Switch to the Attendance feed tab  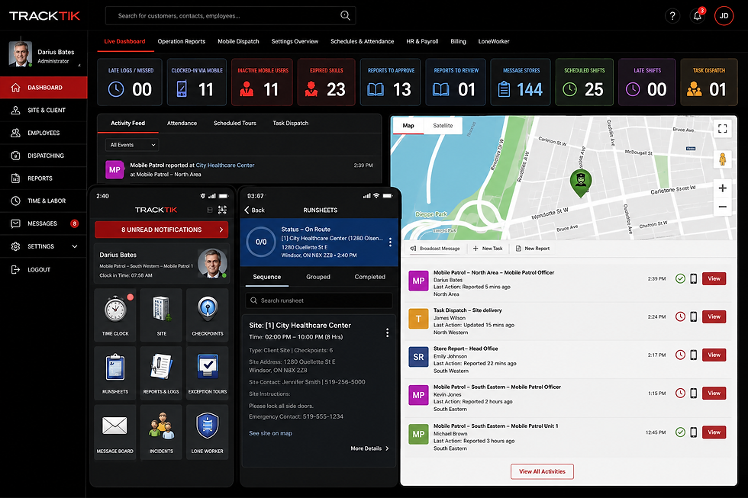pos(182,123)
